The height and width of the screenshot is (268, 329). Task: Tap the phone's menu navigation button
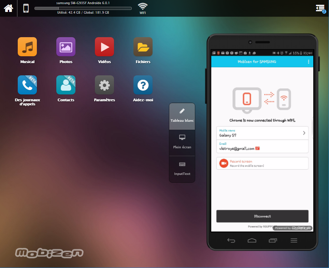294,240
